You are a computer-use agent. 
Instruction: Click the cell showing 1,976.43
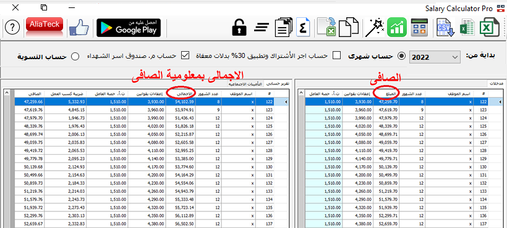pos(66,126)
